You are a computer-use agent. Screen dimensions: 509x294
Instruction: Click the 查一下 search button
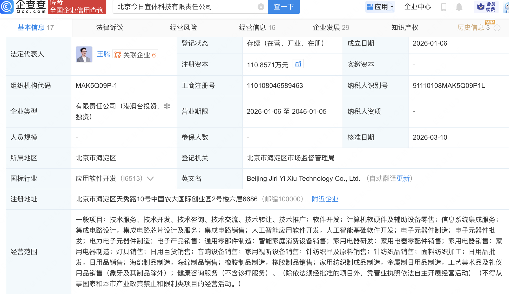(284, 7)
